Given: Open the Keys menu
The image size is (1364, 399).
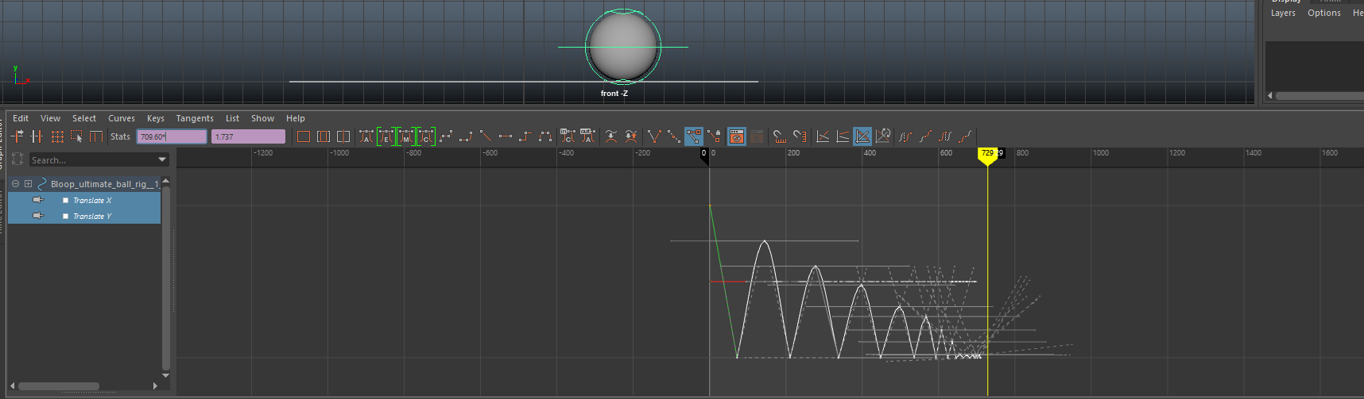Looking at the screenshot, I should pos(156,118).
